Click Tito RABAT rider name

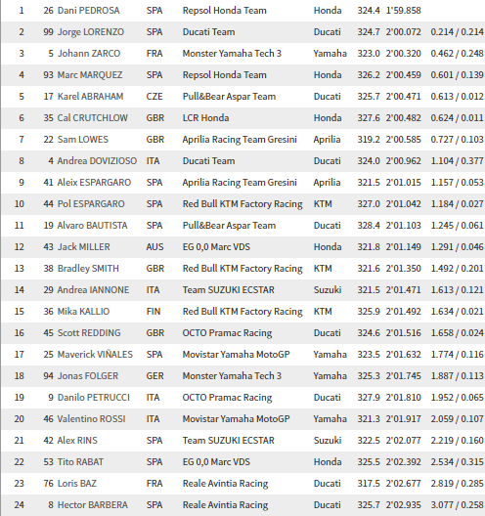80,462
